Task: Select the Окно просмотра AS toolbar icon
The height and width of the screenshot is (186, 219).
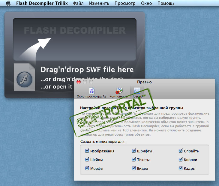Action: point(91,93)
